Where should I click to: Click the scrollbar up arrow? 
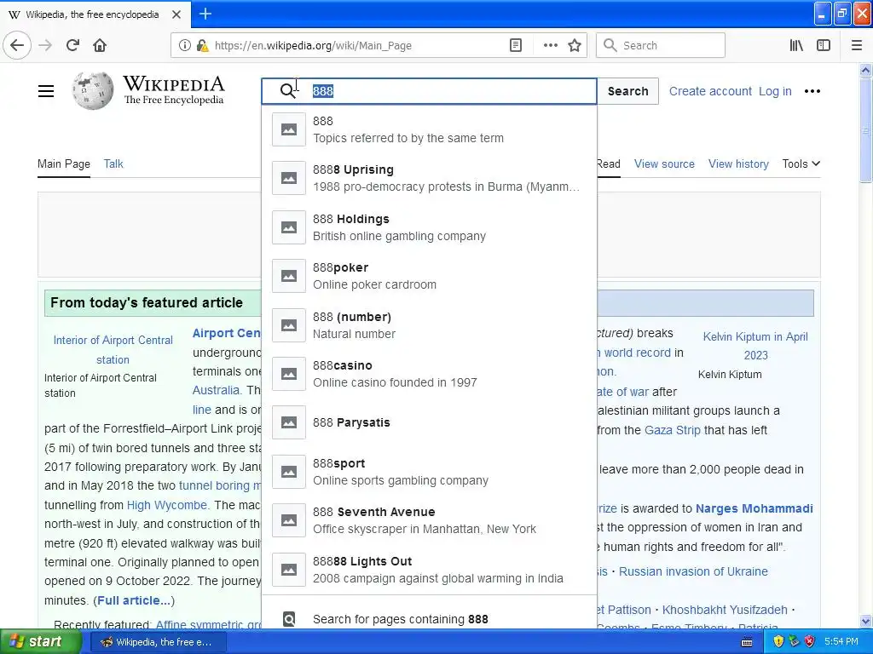click(x=865, y=70)
